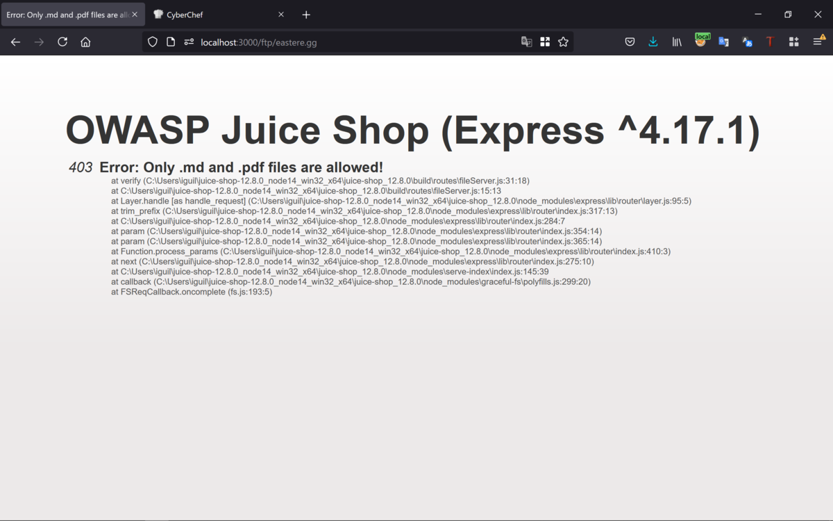
Task: Click the 'at param' line ending index.js:354:14
Action: pos(356,231)
